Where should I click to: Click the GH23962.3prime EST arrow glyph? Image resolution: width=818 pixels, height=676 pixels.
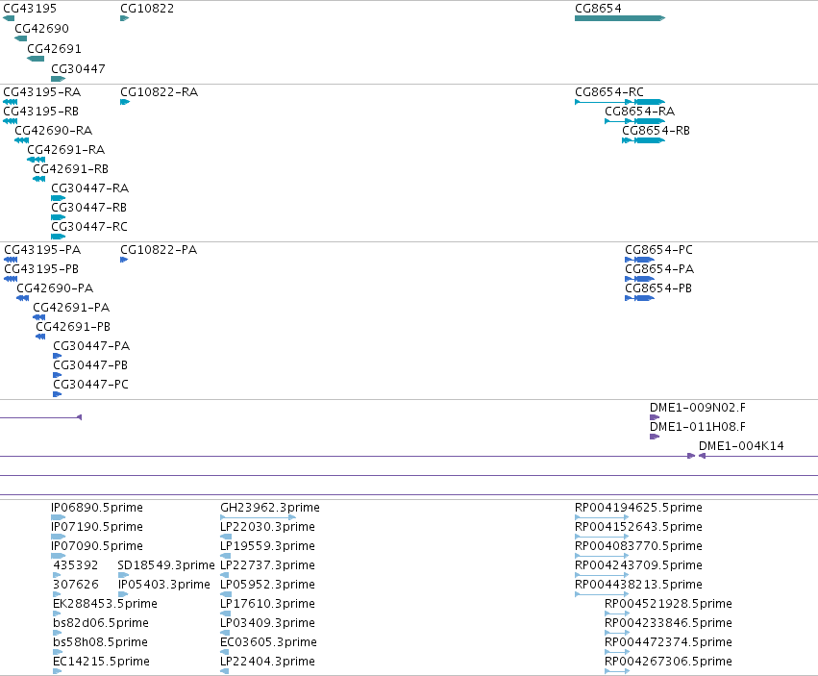259,517
